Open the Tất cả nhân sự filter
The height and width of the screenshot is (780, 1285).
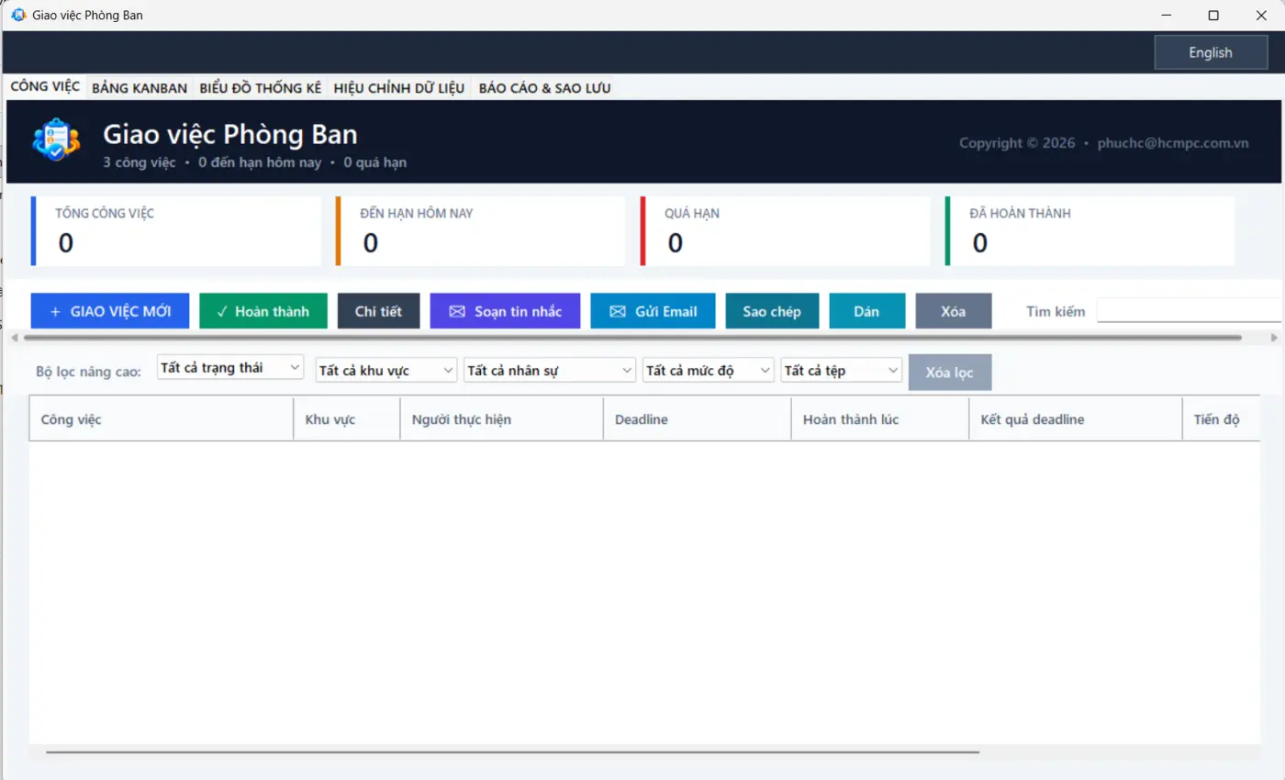pos(551,371)
